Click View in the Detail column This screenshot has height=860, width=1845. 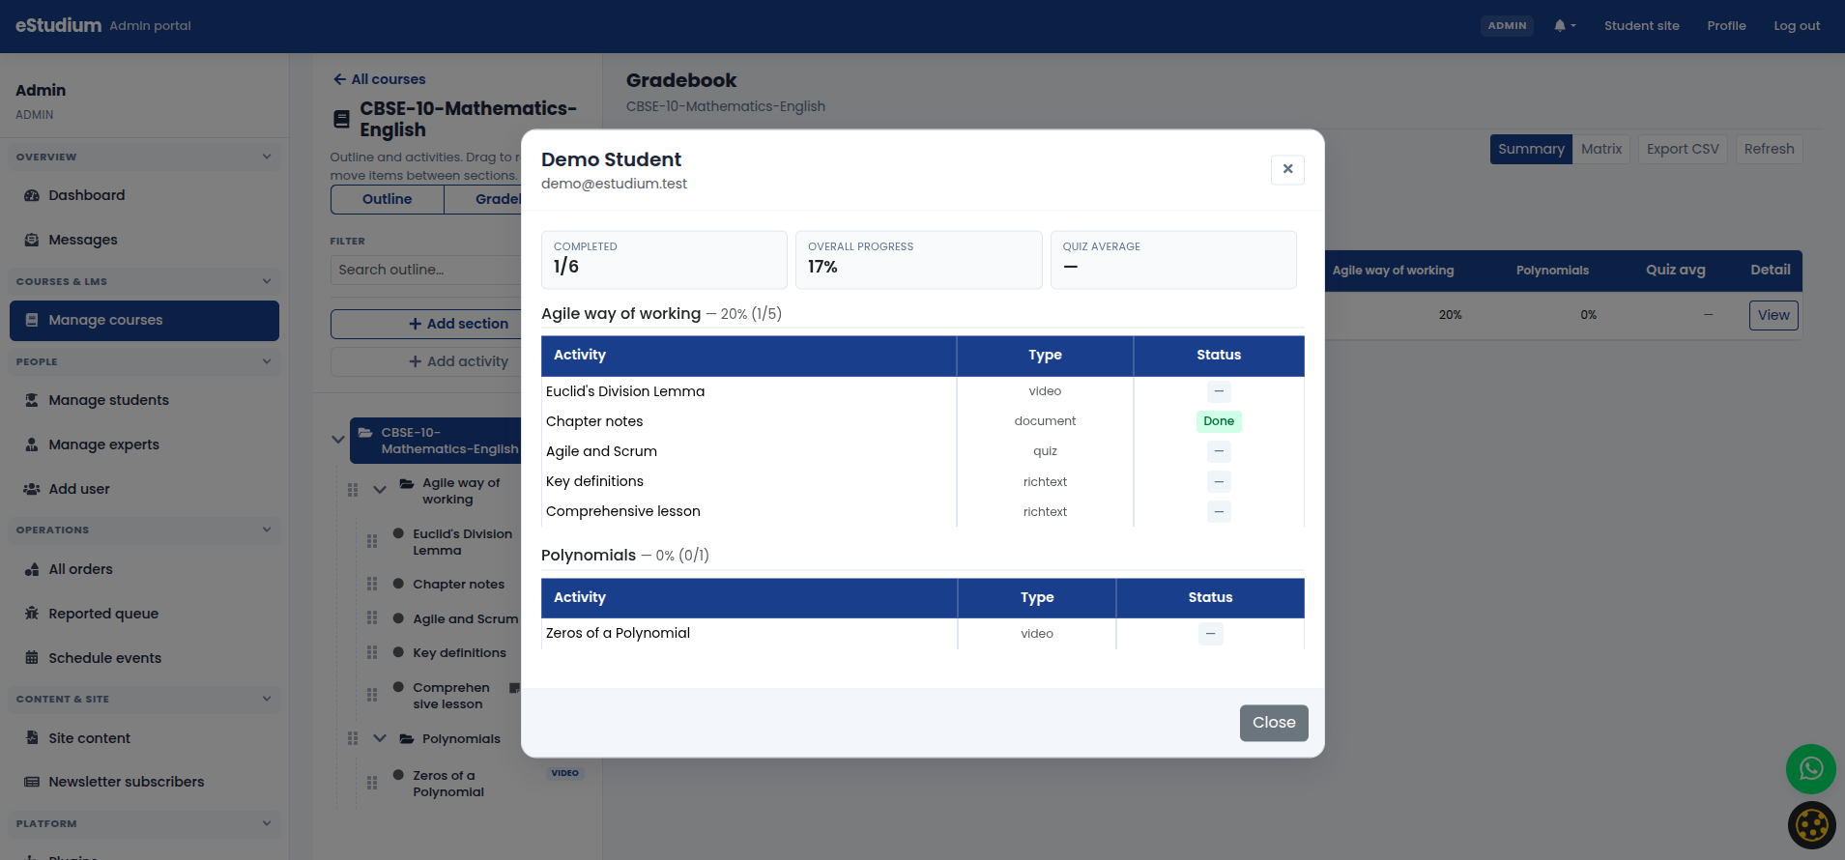tap(1773, 315)
